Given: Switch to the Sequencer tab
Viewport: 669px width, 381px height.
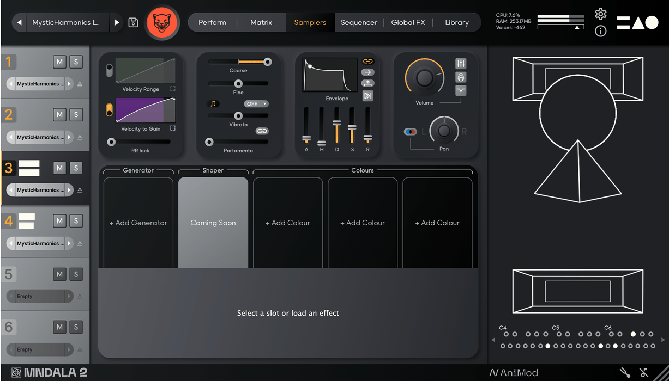Looking at the screenshot, I should point(359,22).
